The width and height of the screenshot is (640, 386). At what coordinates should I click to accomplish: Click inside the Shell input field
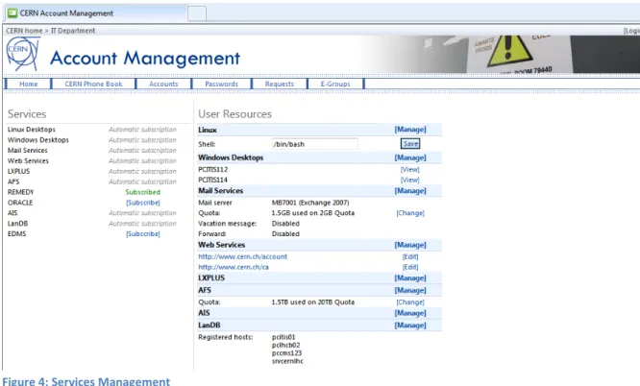click(x=314, y=144)
